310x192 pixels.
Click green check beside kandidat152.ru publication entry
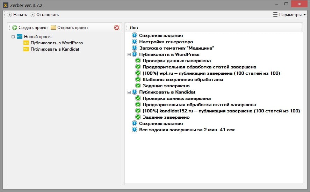click(x=138, y=111)
